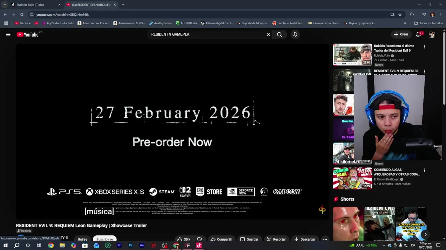Open TikTok app on the taskbar
Viewport: 446px width, 250px height.
[199, 245]
